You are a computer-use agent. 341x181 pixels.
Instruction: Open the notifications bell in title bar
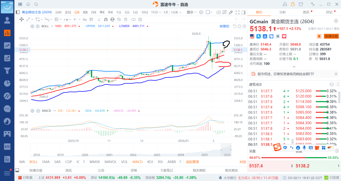pos(28,4)
